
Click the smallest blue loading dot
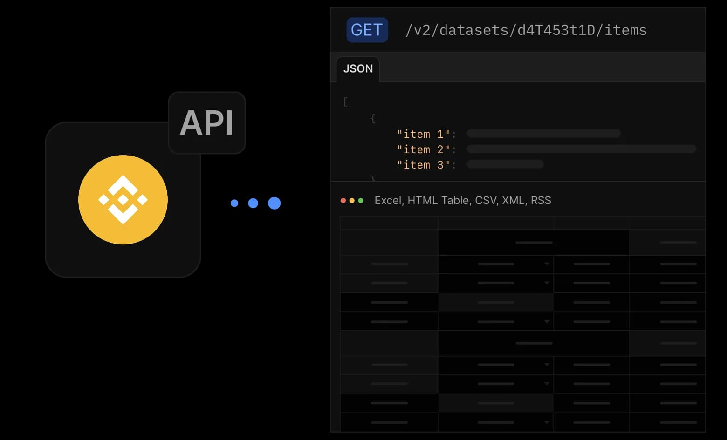(234, 203)
